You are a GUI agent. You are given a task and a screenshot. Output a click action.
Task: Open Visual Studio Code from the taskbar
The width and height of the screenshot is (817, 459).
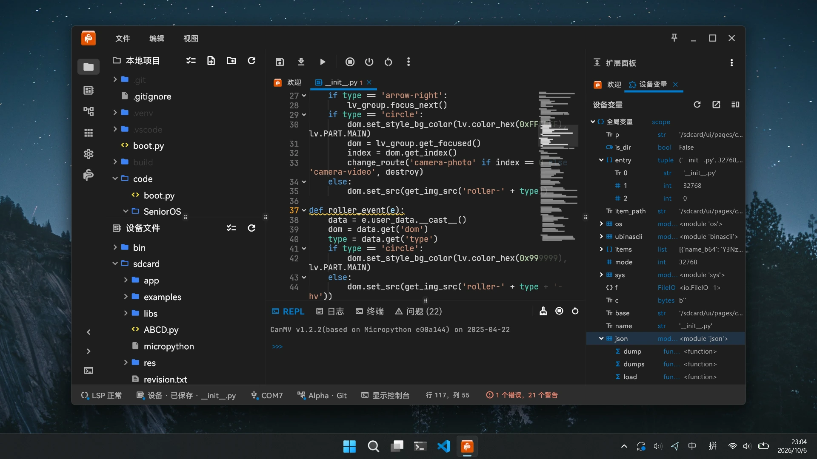[x=443, y=446]
